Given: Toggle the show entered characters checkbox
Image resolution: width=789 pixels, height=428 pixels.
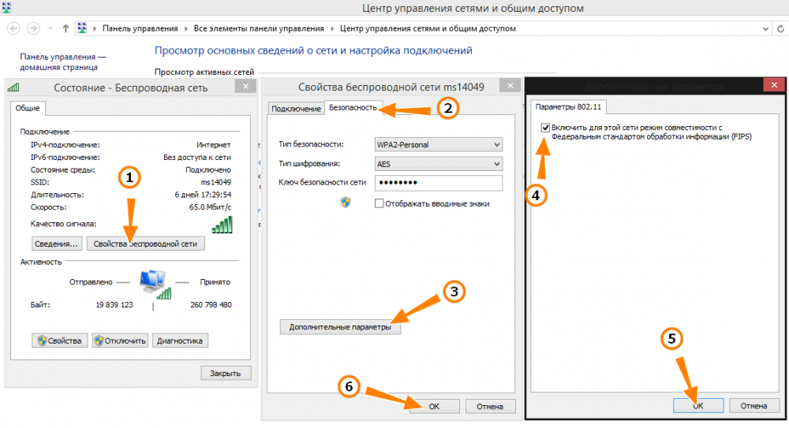Looking at the screenshot, I should tap(380, 203).
